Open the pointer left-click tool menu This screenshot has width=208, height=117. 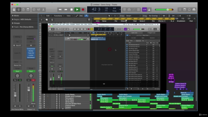110,16
